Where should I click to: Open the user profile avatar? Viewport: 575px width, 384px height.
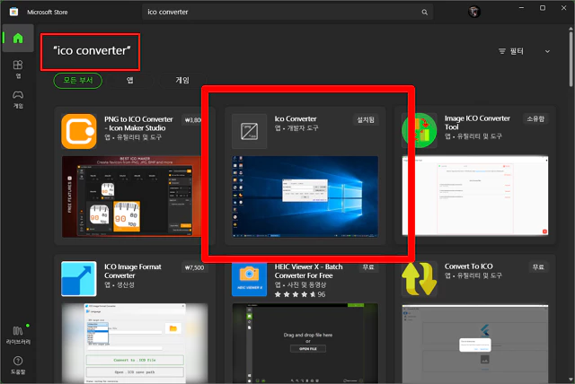[x=474, y=12]
